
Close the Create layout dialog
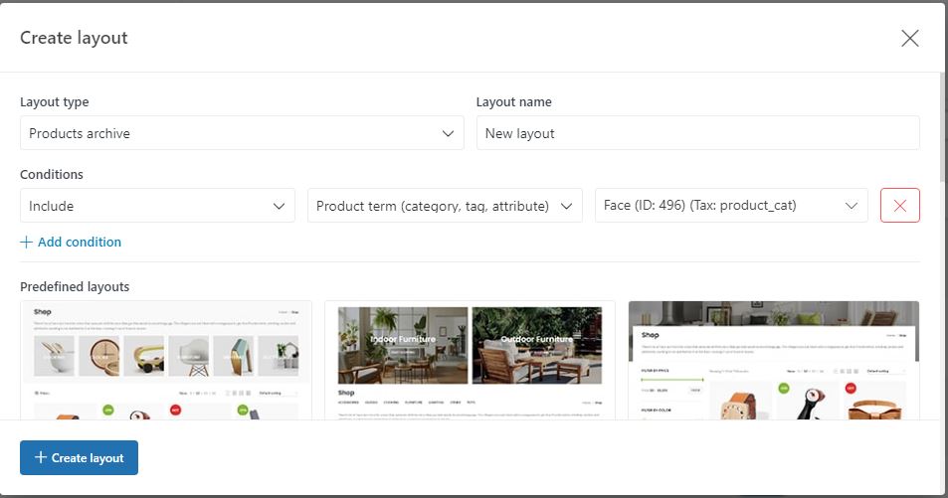click(x=909, y=38)
